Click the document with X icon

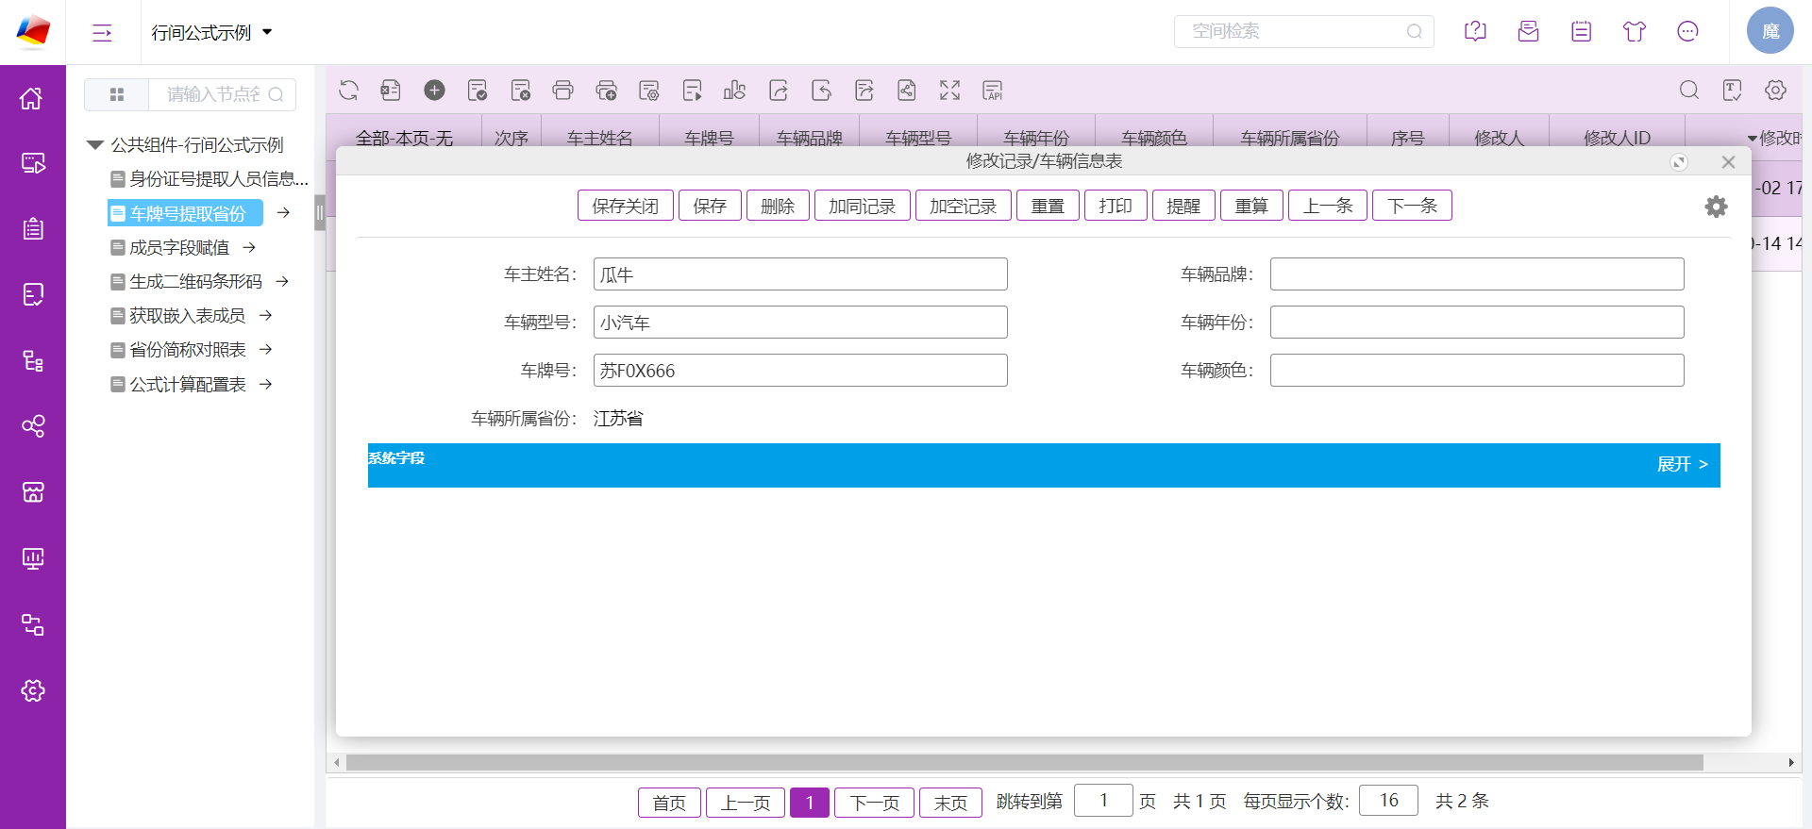tap(520, 91)
